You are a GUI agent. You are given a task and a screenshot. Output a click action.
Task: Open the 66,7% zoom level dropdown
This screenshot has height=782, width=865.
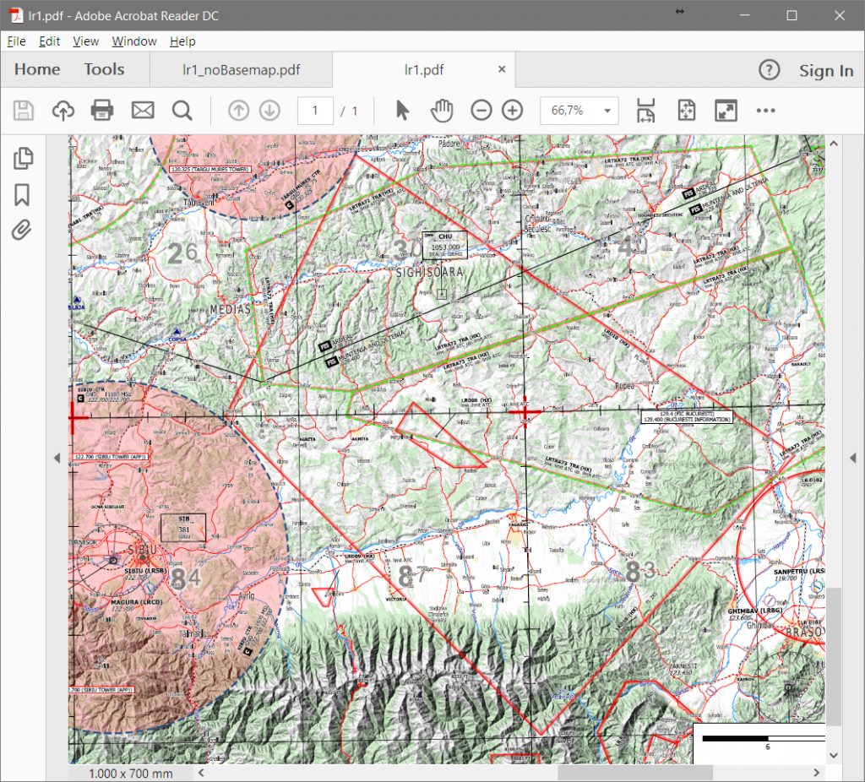point(607,111)
